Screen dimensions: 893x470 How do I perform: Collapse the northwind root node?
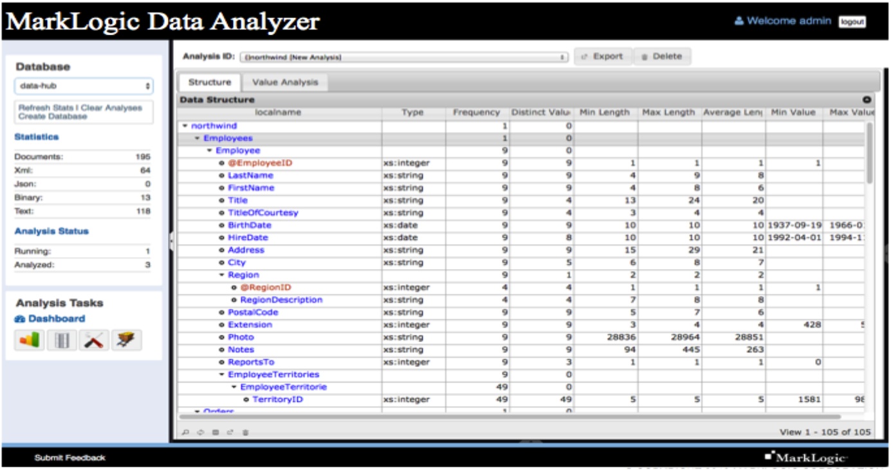click(x=185, y=126)
